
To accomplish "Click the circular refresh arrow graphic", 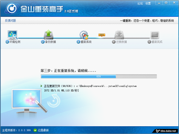I will point(53,101).
